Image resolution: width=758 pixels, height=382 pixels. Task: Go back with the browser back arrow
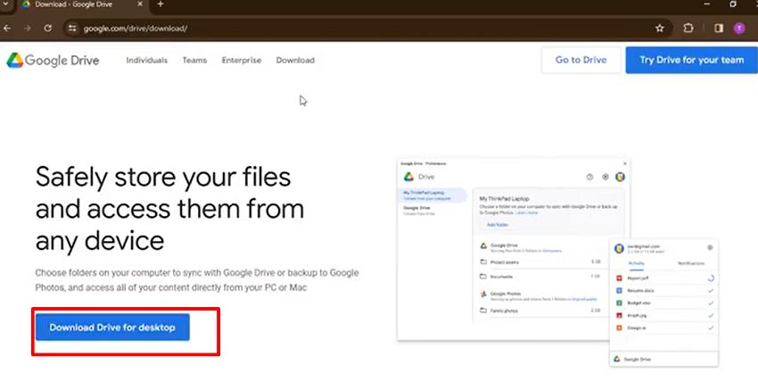(x=7, y=28)
